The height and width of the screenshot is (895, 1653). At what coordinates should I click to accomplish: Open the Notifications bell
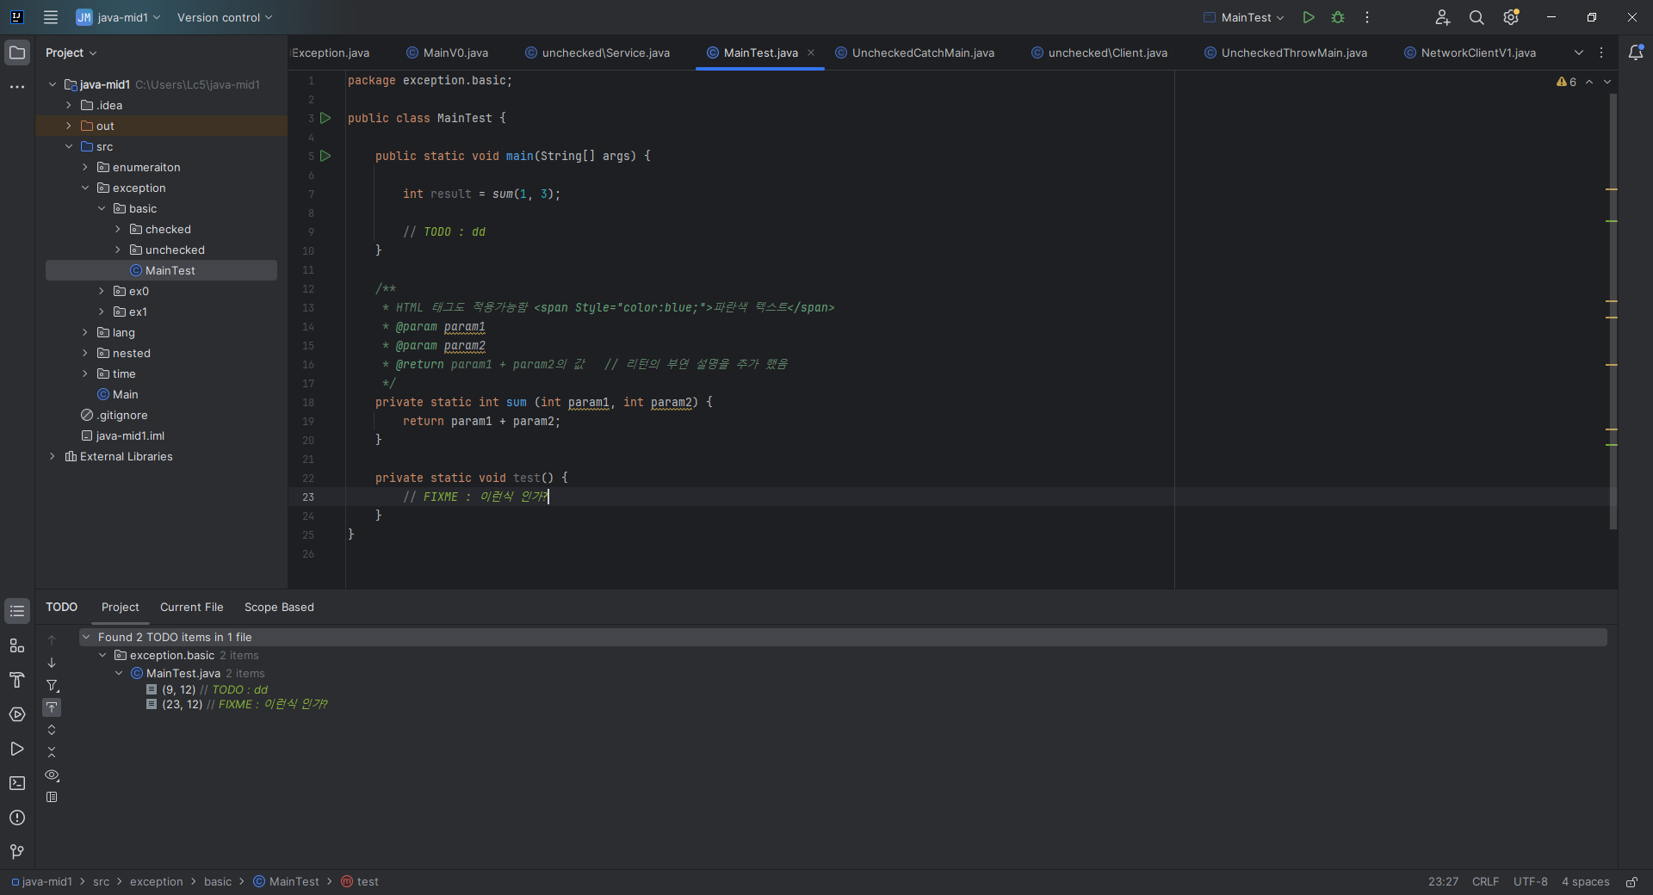[1636, 52]
